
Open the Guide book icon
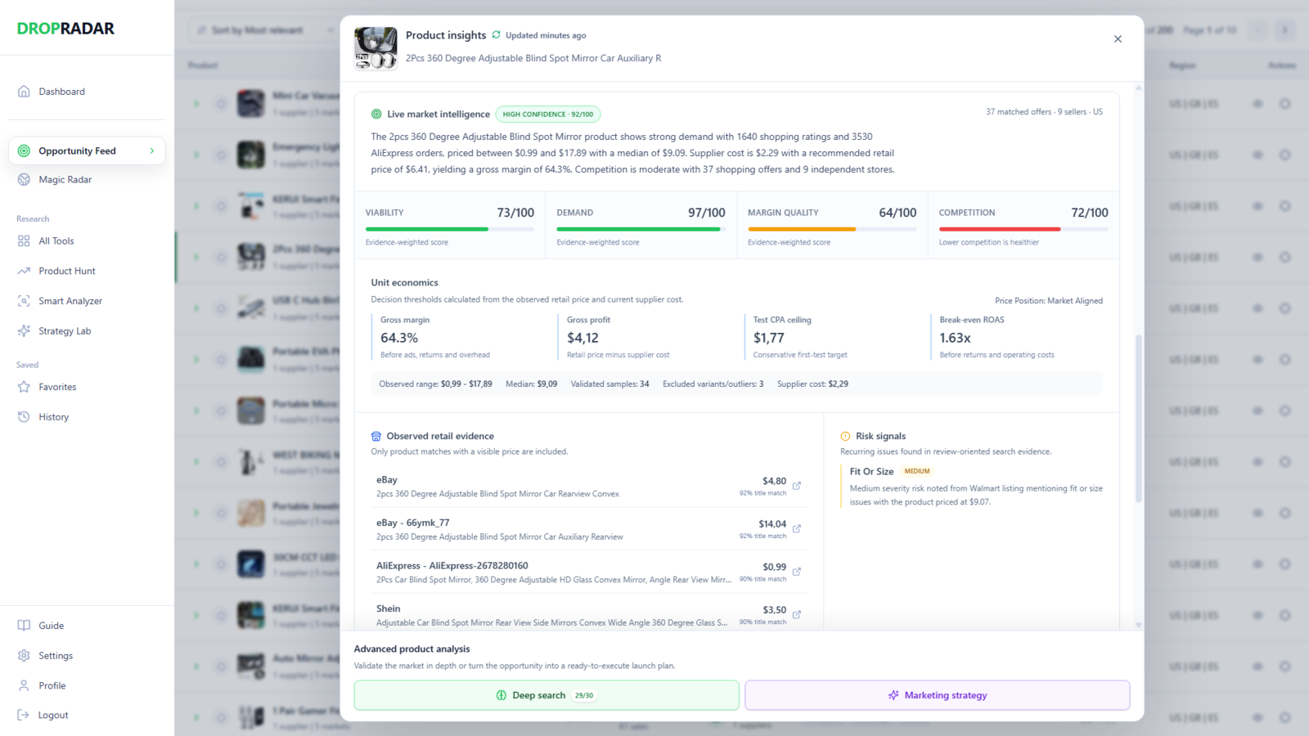coord(24,626)
